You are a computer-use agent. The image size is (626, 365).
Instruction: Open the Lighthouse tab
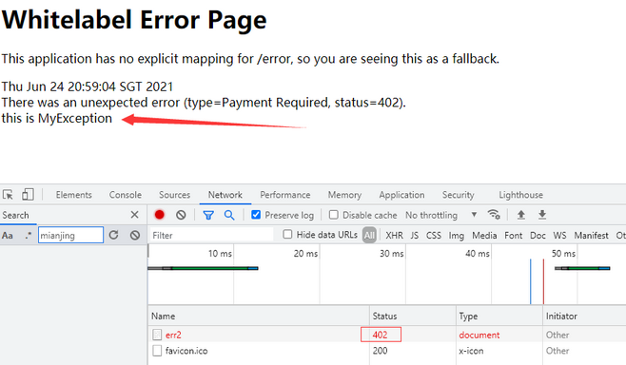tap(520, 195)
